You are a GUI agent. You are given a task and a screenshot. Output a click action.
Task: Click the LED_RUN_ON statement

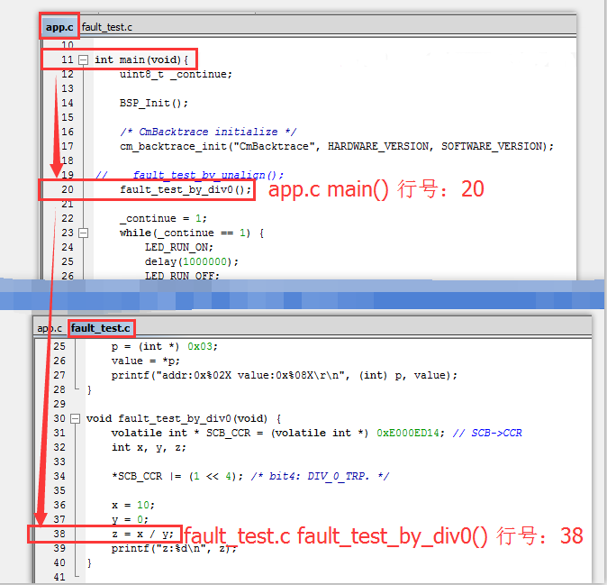pos(178,247)
